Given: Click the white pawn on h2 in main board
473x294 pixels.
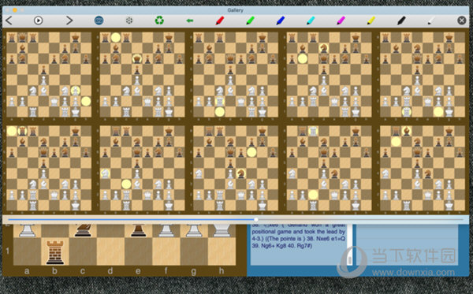Looking at the screenshot, I should (x=222, y=230).
